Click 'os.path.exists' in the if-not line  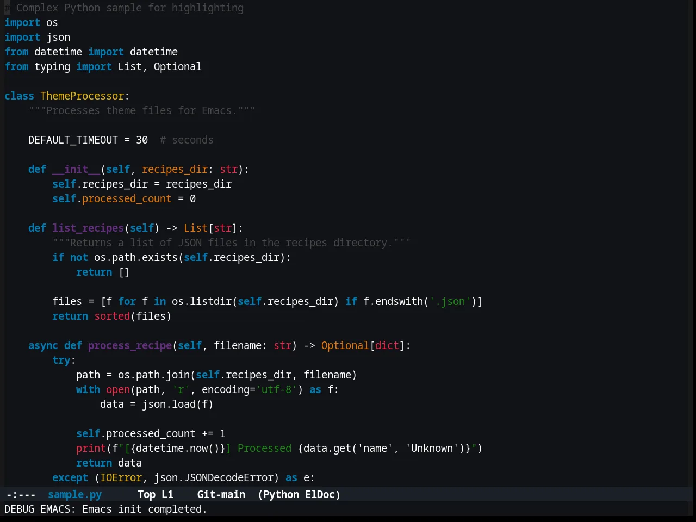[x=136, y=257]
